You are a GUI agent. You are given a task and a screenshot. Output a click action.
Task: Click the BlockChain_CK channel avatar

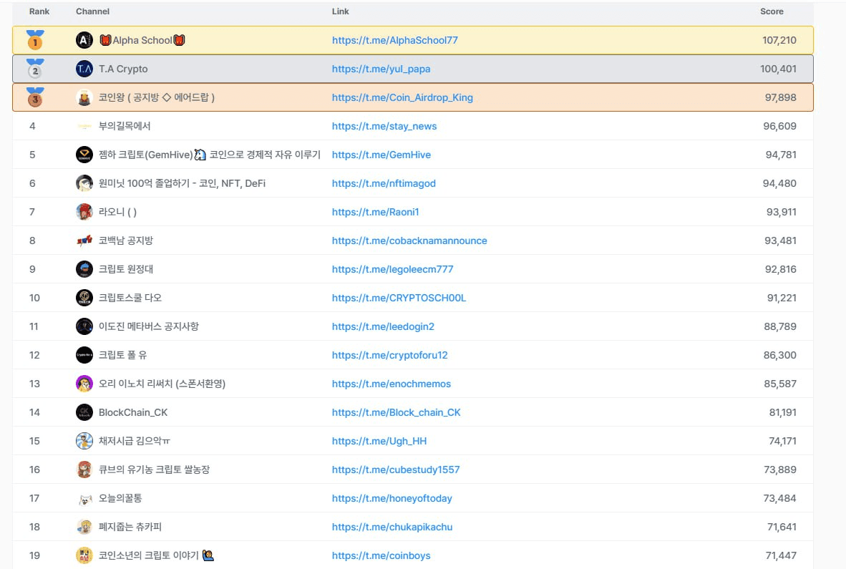coord(84,412)
